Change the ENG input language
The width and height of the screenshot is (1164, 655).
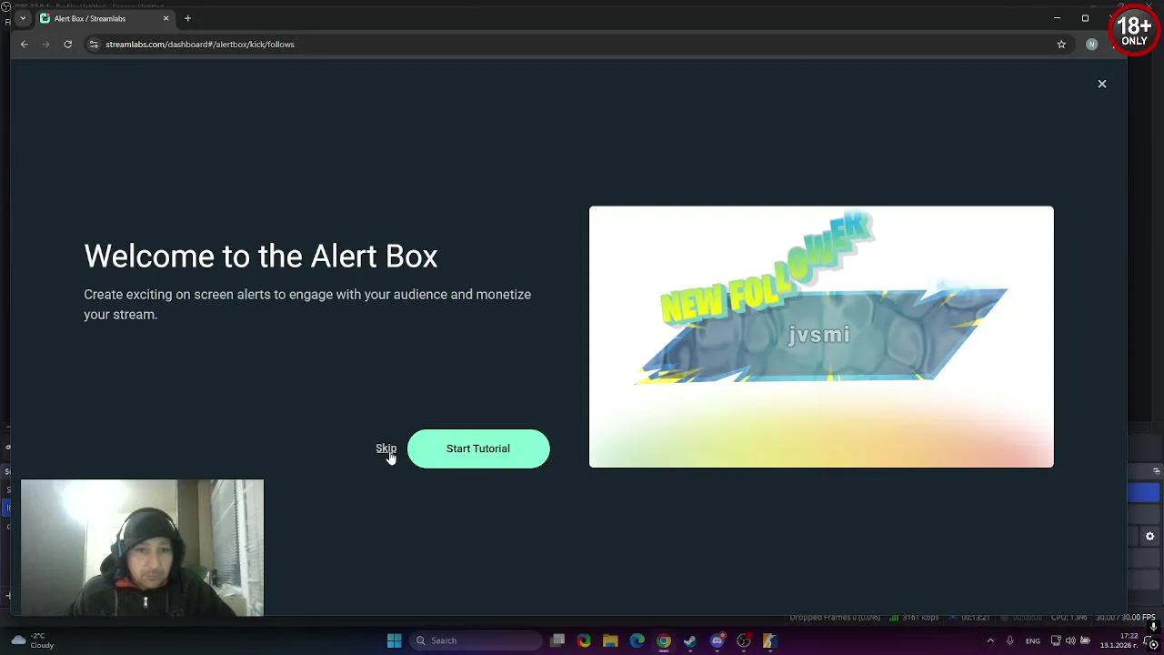1033,640
